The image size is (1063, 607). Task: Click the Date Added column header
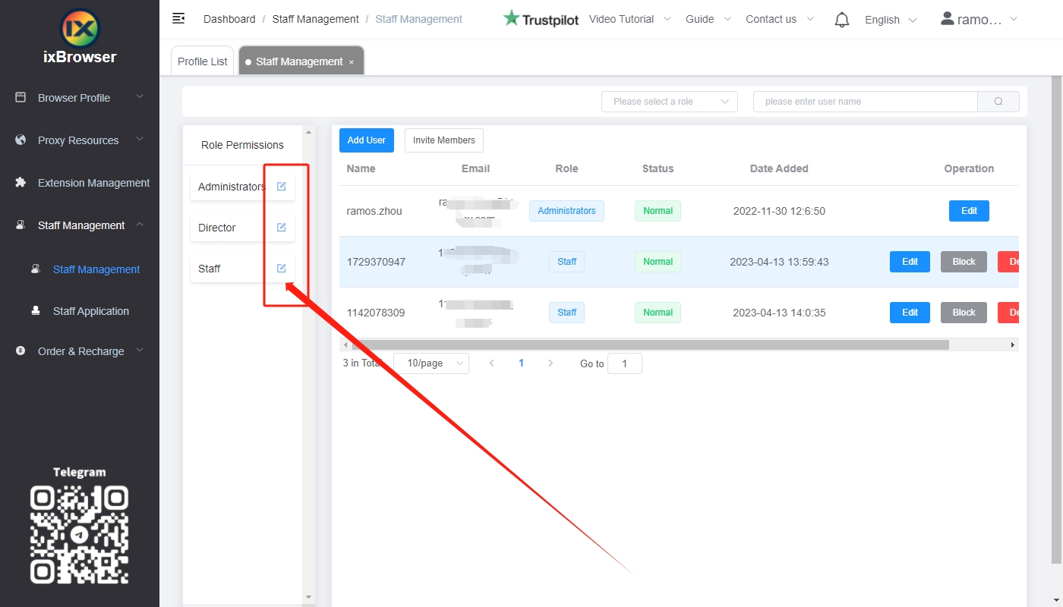779,168
